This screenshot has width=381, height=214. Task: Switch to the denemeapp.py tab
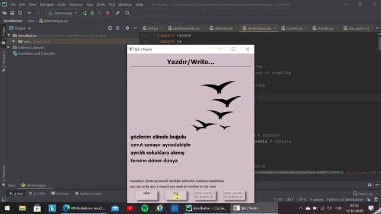pos(260,29)
